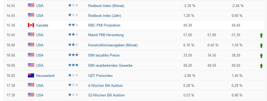Open ISM verarbeitendes Gewerbe link
This screenshot has height=101, width=267.
click(x=110, y=65)
